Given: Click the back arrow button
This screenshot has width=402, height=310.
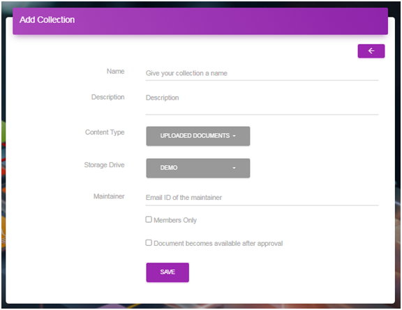Looking at the screenshot, I should 371,51.
